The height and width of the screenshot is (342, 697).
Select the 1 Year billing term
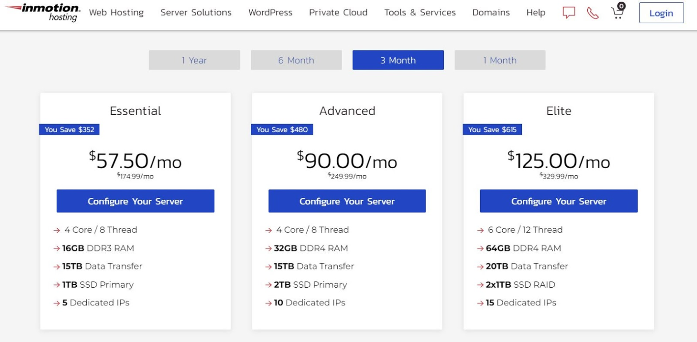(194, 60)
